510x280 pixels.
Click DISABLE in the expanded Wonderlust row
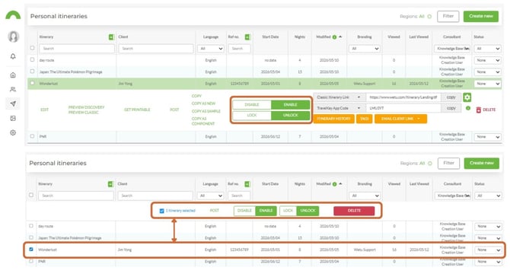coord(252,105)
